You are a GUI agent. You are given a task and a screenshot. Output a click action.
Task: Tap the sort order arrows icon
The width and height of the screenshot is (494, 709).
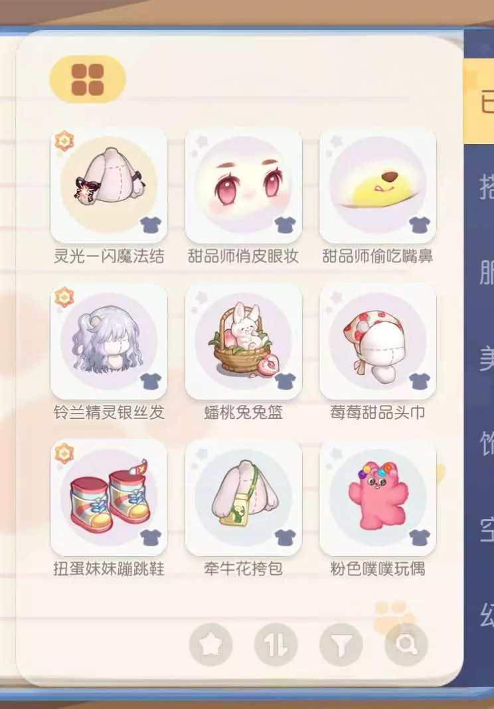click(x=276, y=645)
